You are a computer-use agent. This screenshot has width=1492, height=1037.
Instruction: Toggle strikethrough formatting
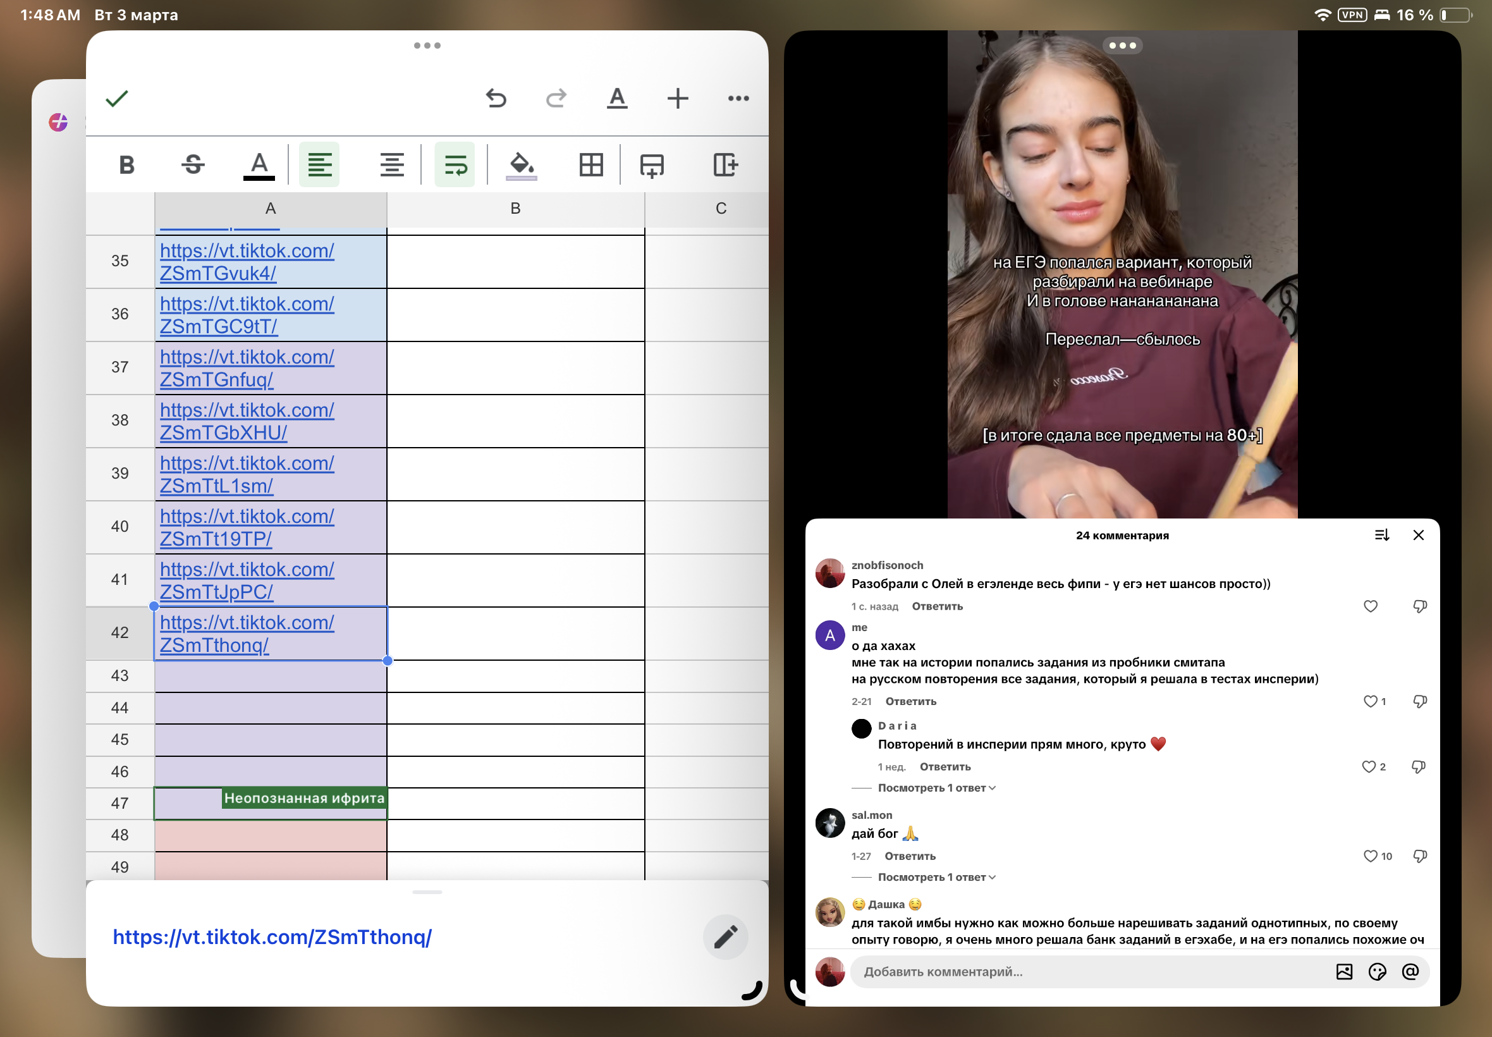[193, 165]
